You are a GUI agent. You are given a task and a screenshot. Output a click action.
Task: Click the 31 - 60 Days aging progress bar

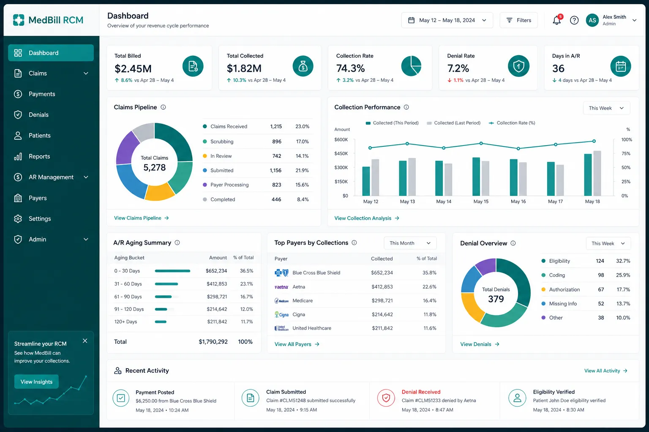[166, 284]
